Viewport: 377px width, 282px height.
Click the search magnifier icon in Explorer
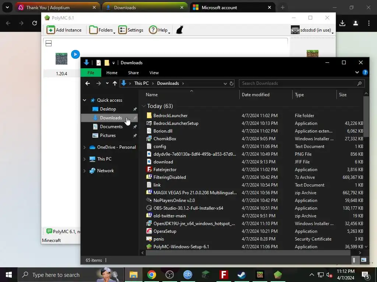[359, 83]
